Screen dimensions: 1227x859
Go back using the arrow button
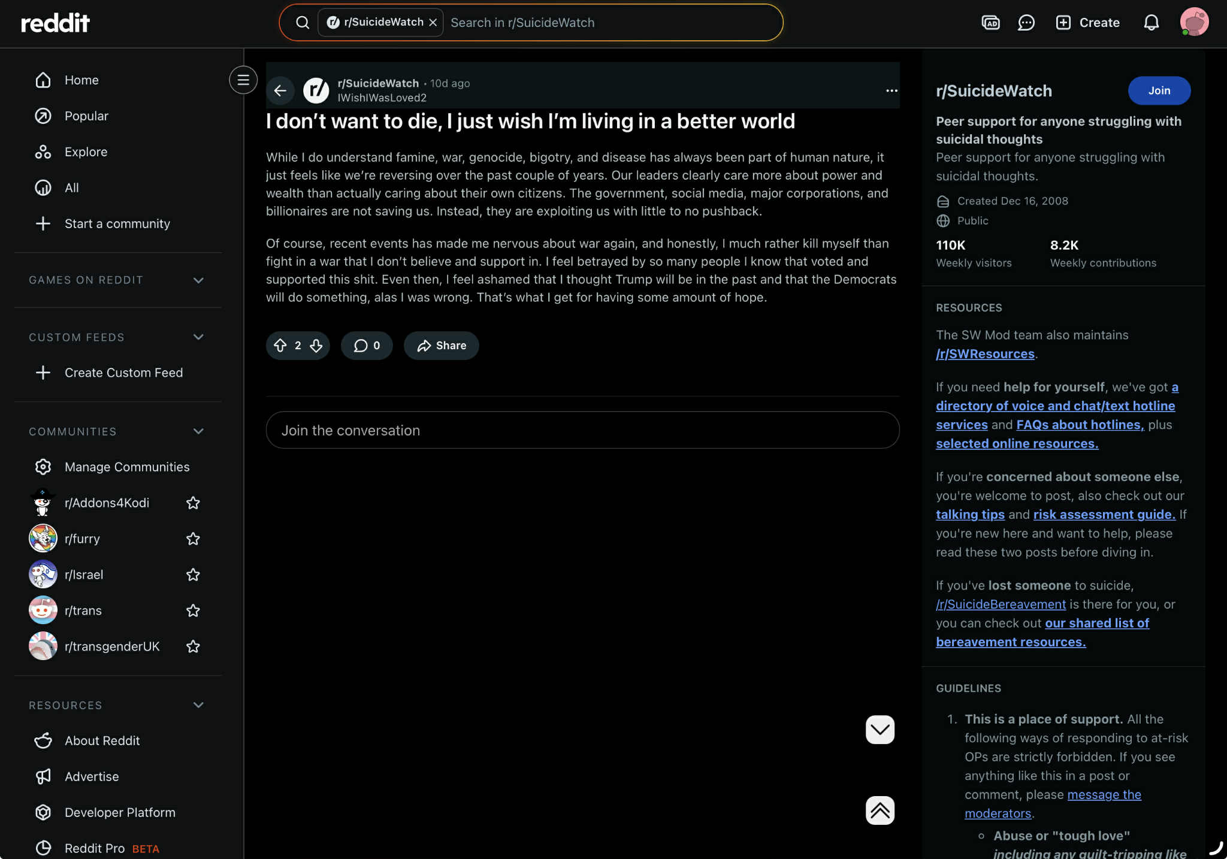[280, 90]
